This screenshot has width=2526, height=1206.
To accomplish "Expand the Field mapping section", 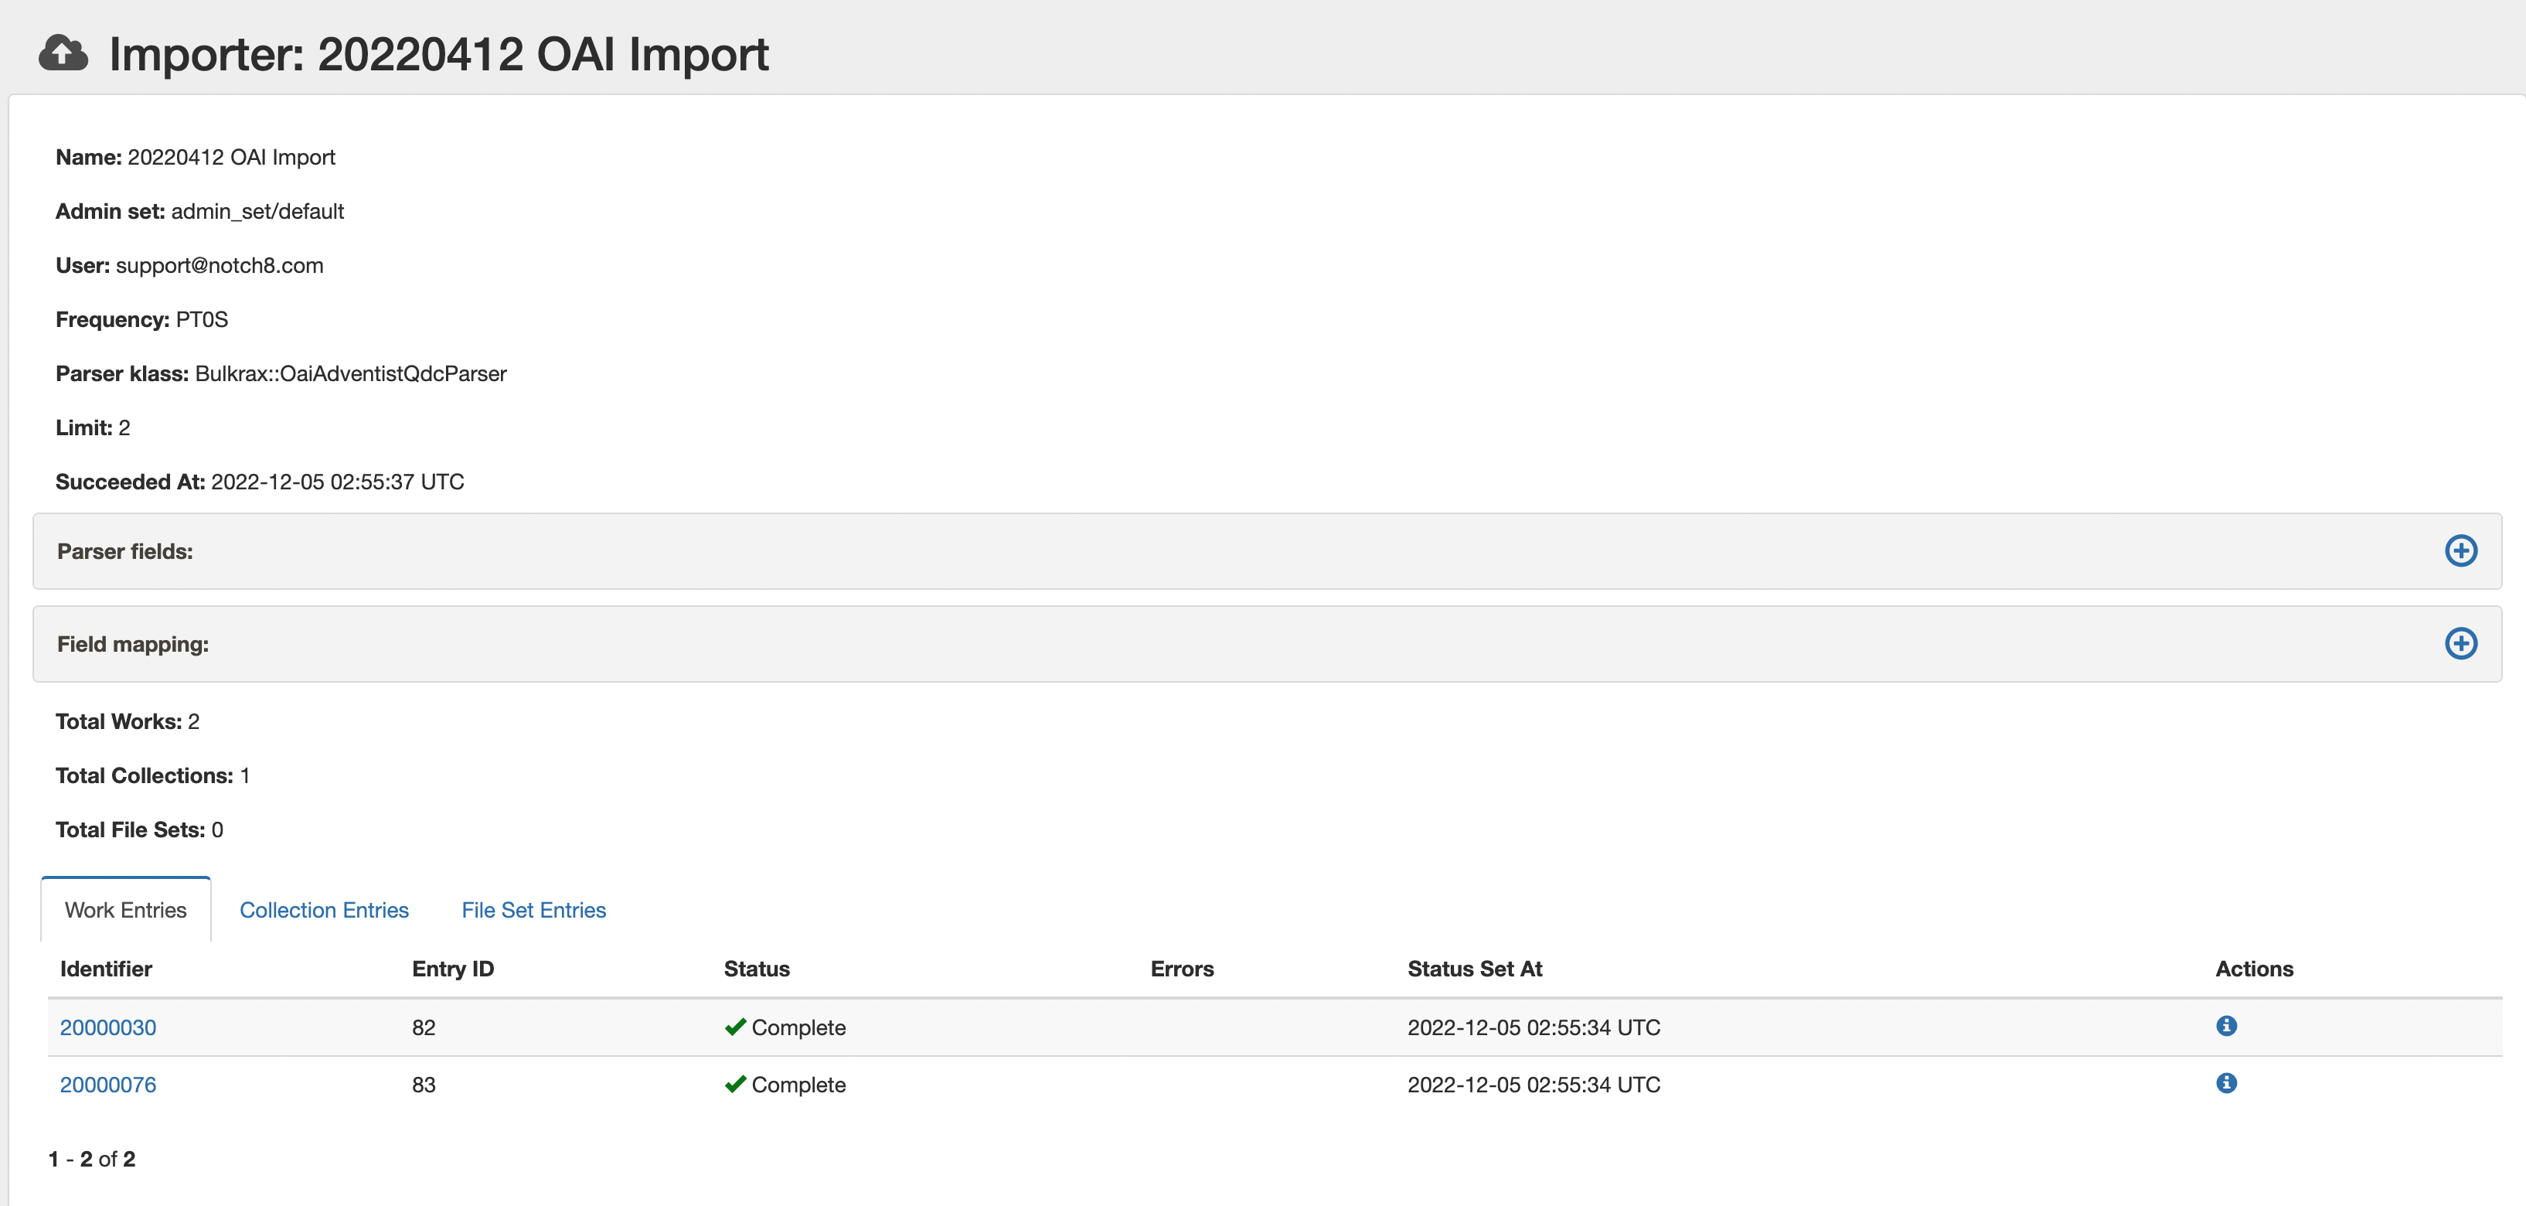I will (x=2461, y=643).
